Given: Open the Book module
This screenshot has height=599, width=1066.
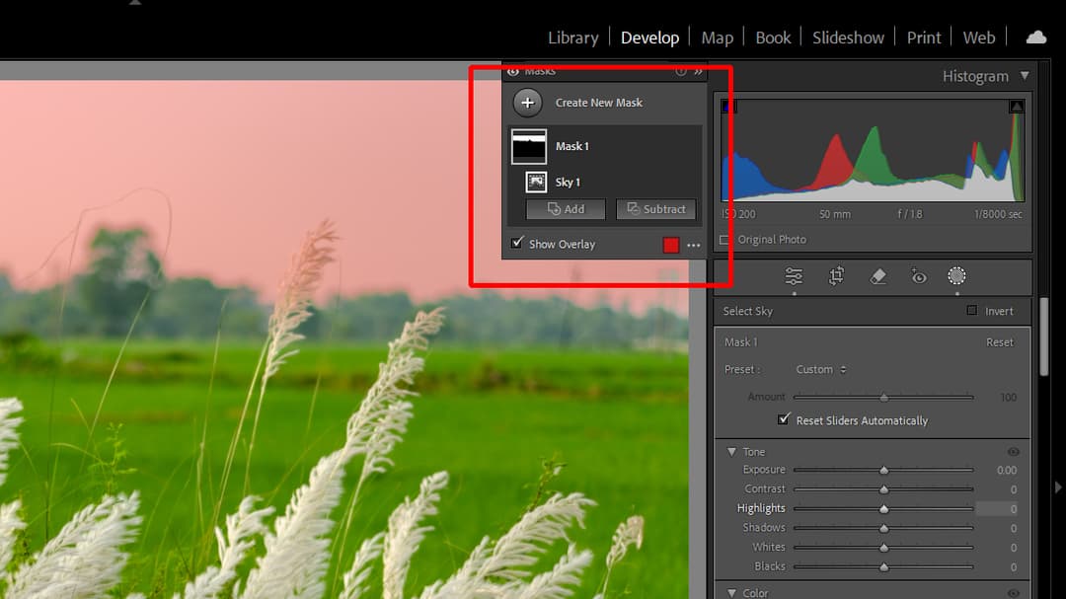Looking at the screenshot, I should (773, 37).
